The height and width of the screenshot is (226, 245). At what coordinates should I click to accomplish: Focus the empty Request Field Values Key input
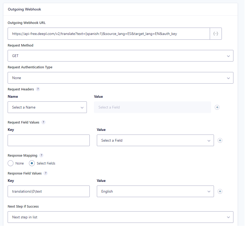(49, 140)
